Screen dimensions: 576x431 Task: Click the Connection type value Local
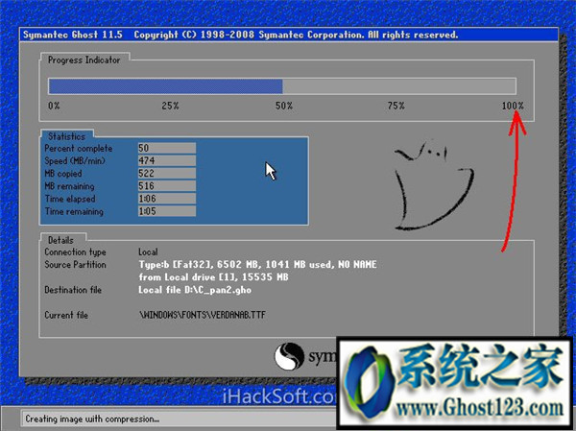click(x=148, y=252)
